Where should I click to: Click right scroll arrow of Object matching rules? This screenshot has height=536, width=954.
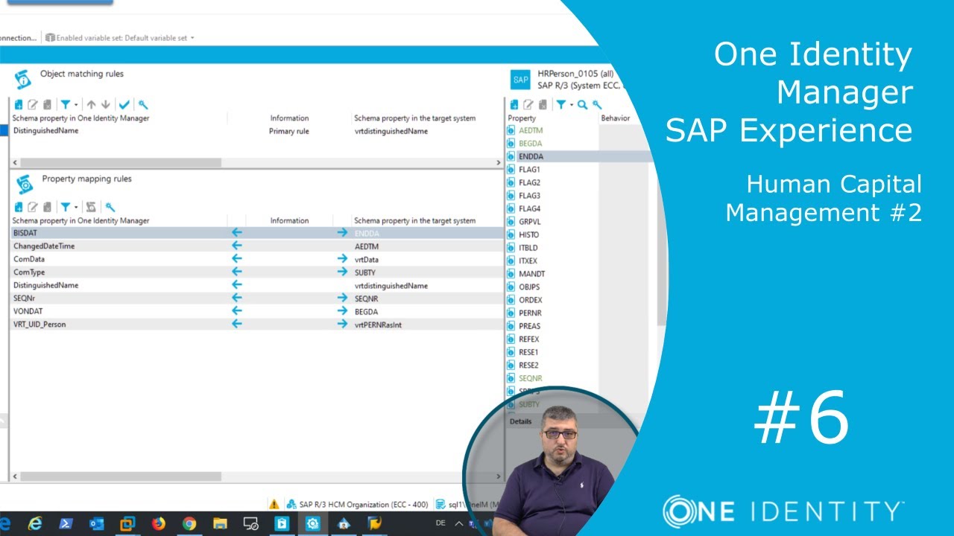click(499, 162)
